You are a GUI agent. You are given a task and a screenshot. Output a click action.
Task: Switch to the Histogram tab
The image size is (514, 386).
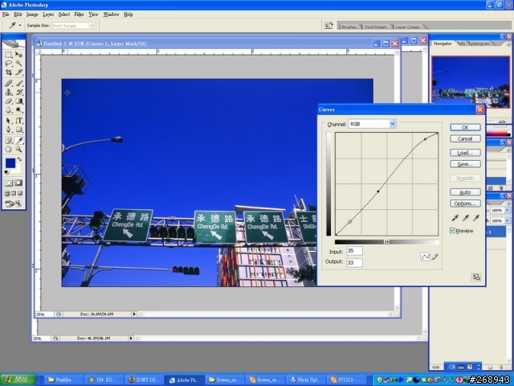pyautogui.click(x=480, y=43)
